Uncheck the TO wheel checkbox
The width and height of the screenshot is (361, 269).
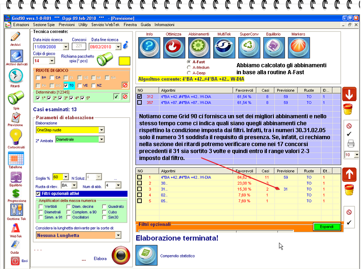66,85
